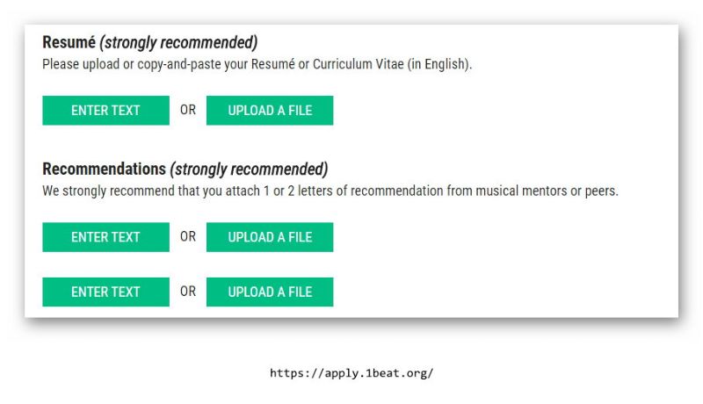
Task: Click the OR label in the first recommendation row
Action: [188, 237]
